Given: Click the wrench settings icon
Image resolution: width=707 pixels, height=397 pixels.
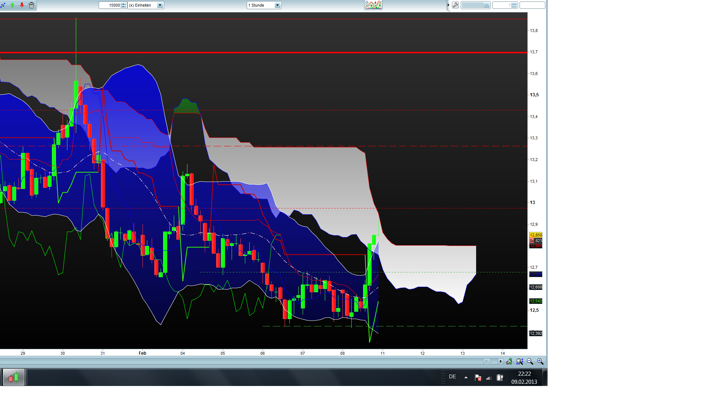Looking at the screenshot, I should 455,5.
